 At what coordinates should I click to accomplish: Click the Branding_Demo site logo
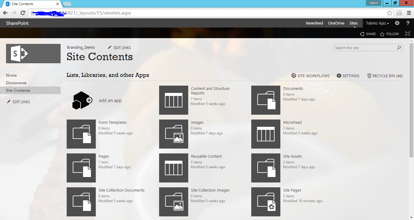(33, 53)
